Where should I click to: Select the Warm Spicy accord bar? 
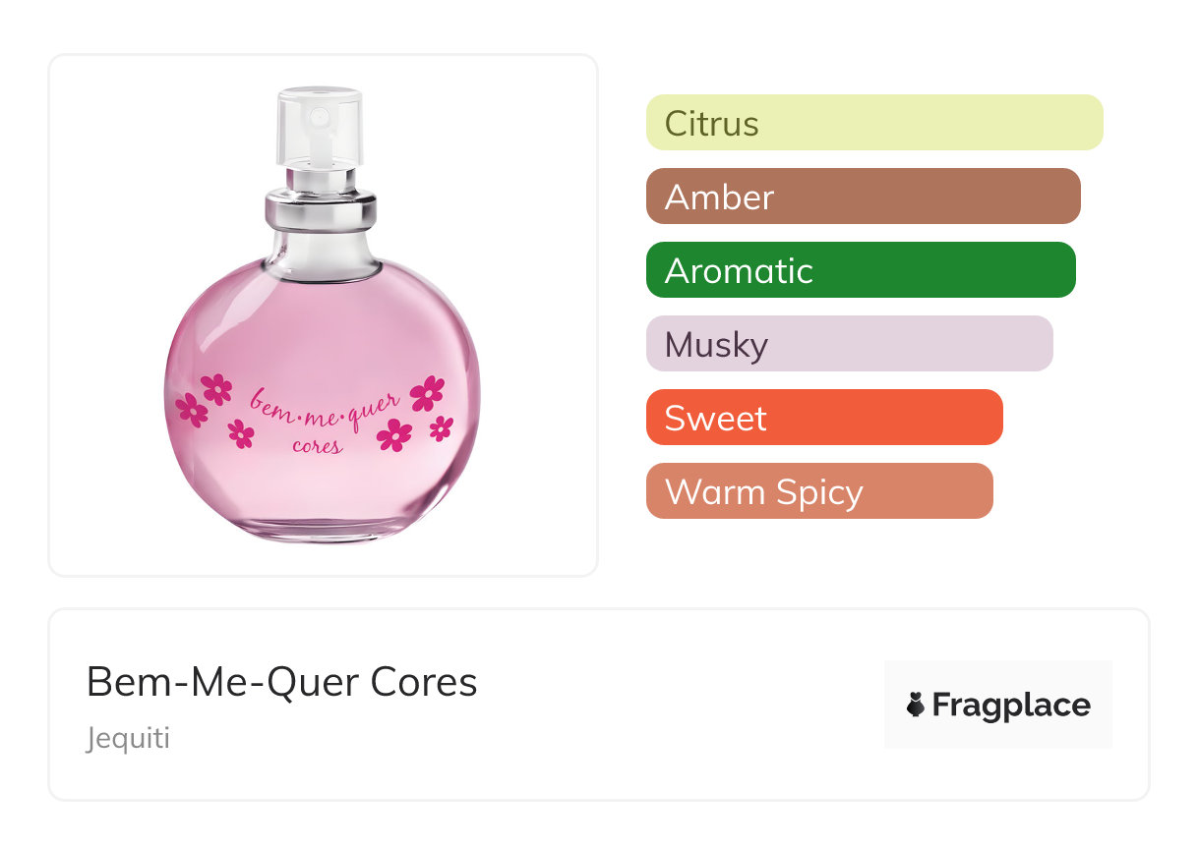[x=819, y=491]
